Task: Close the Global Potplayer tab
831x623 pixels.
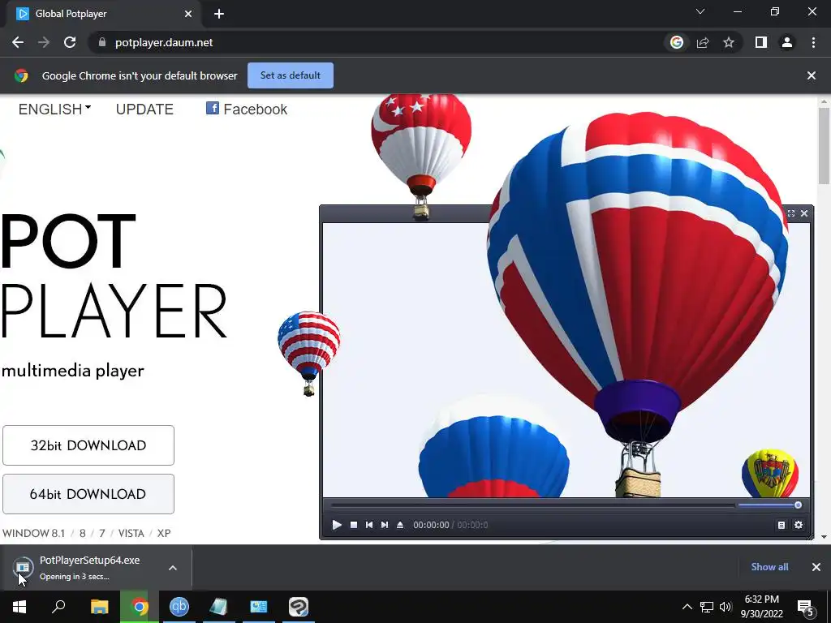Action: pyautogui.click(x=188, y=14)
